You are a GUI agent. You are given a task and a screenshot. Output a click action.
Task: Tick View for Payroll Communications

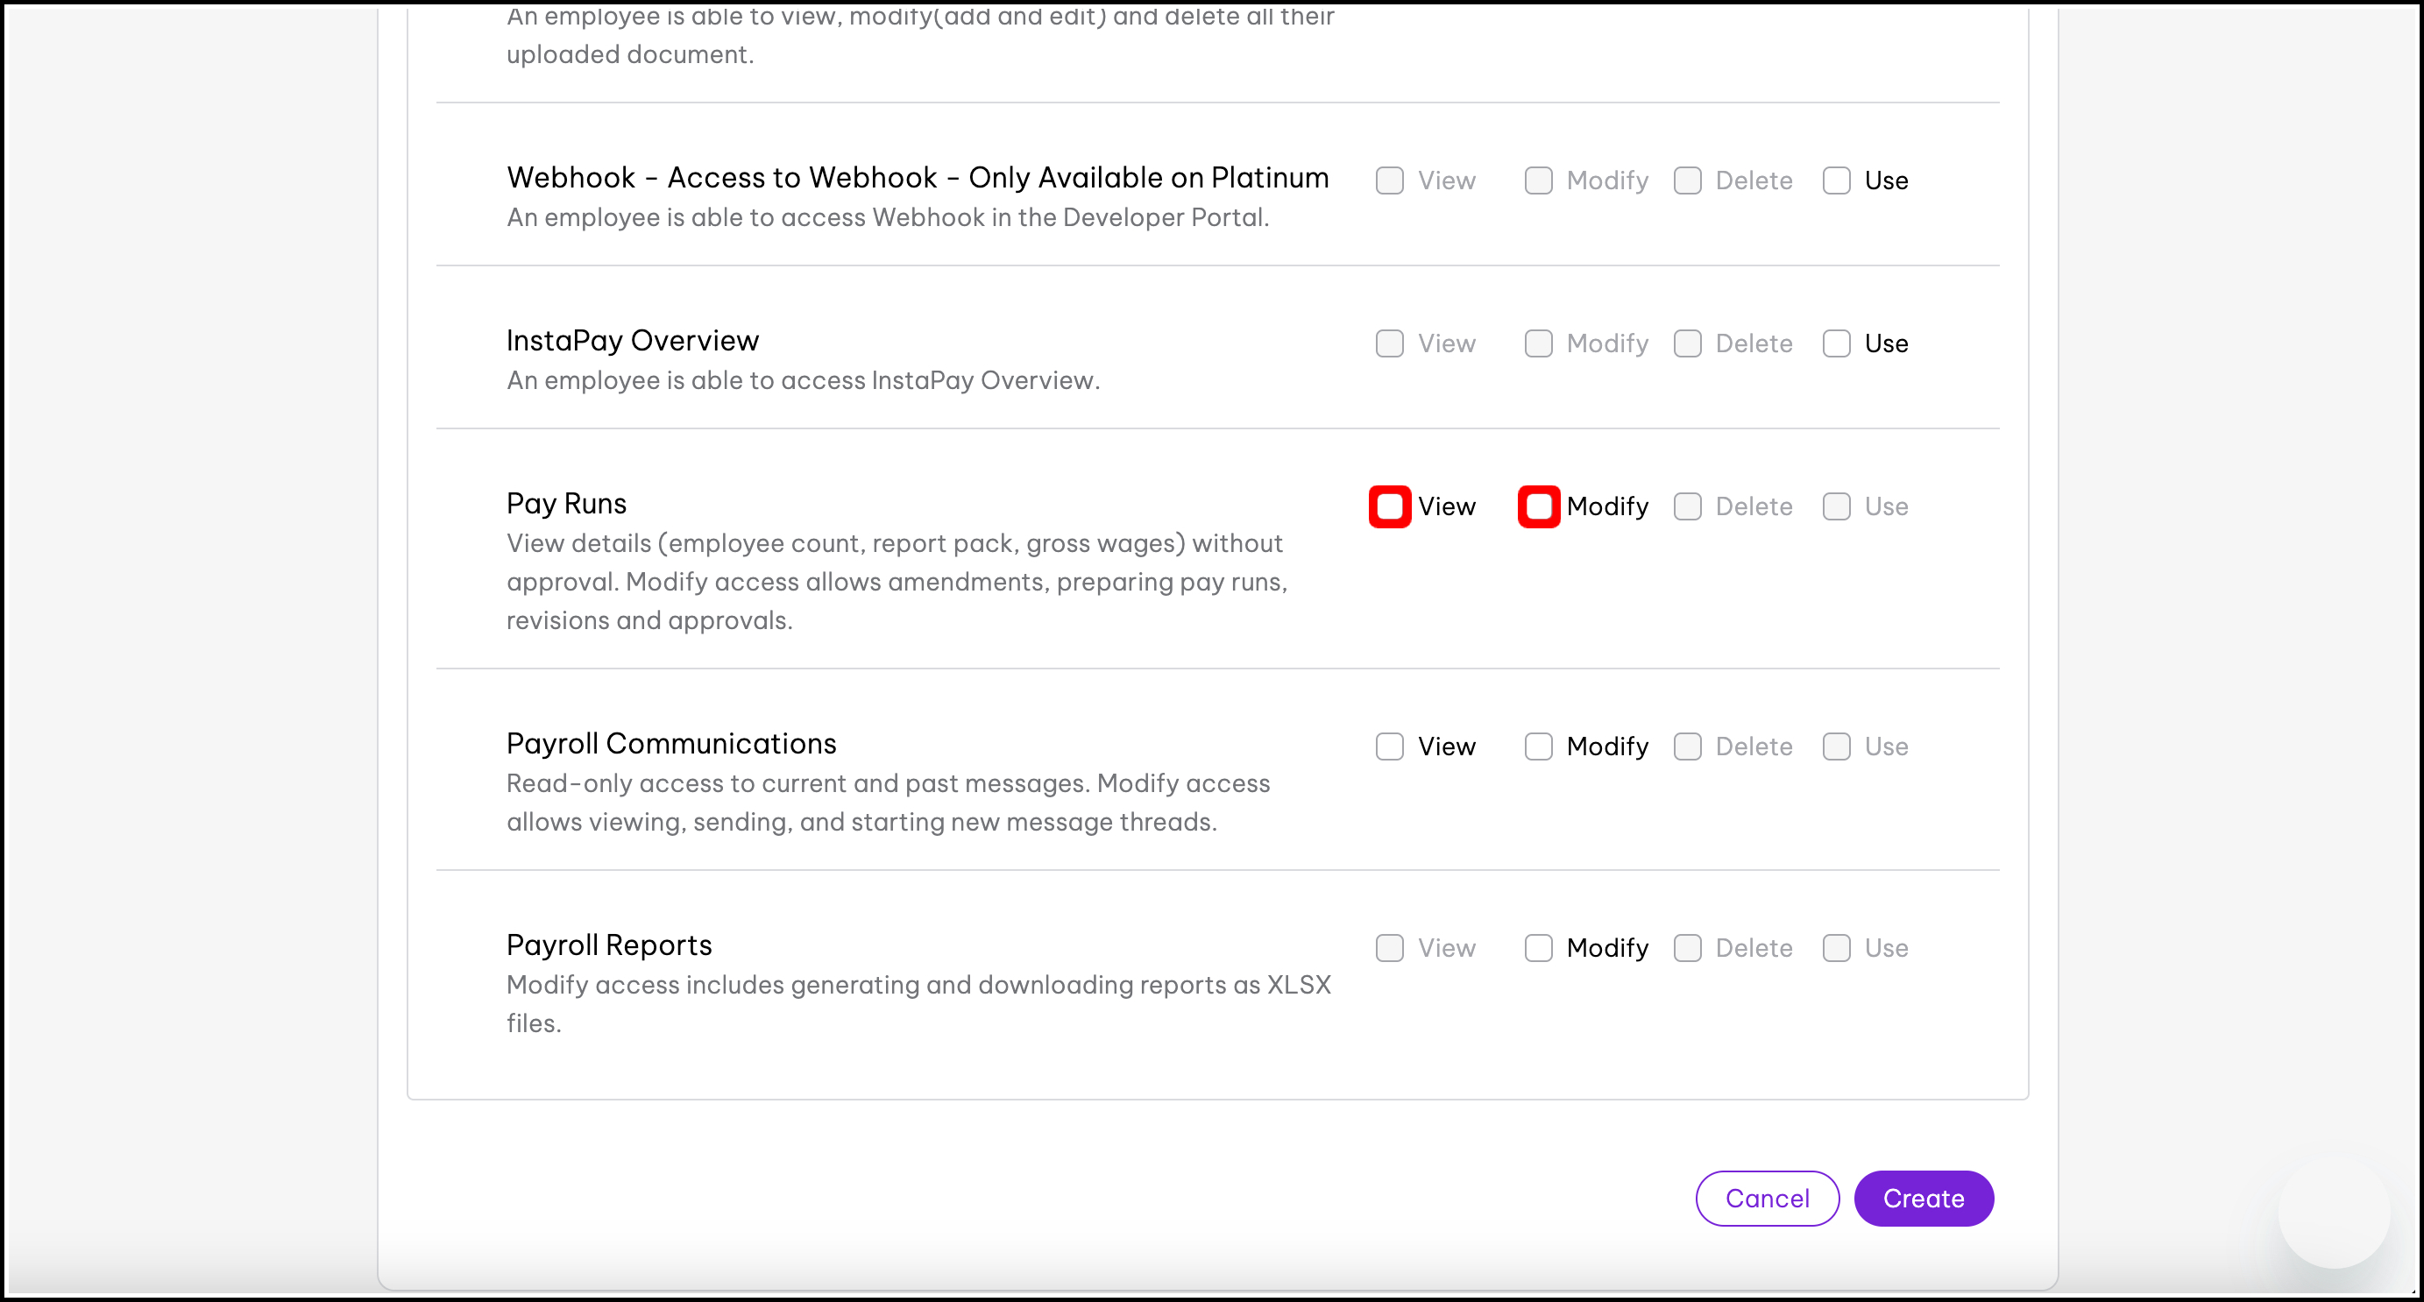[x=1389, y=747]
